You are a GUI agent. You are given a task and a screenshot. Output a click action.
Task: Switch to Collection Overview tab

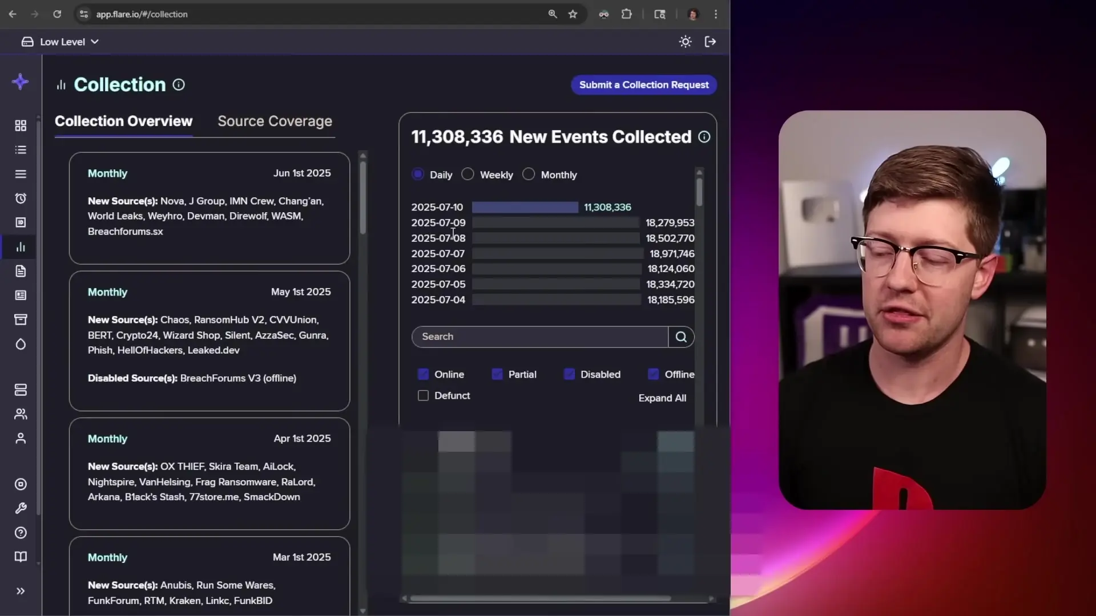click(124, 121)
